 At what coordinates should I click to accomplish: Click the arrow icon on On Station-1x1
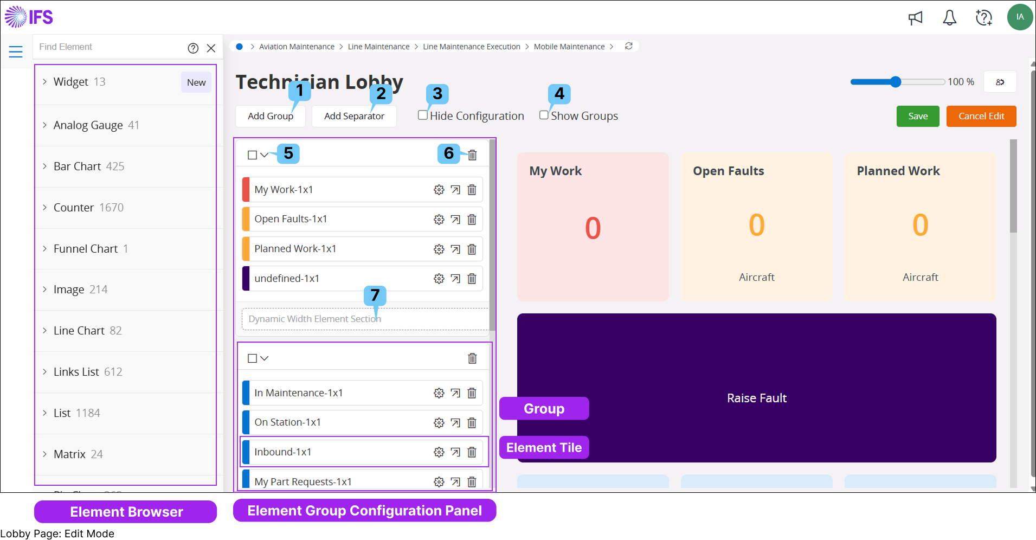455,423
